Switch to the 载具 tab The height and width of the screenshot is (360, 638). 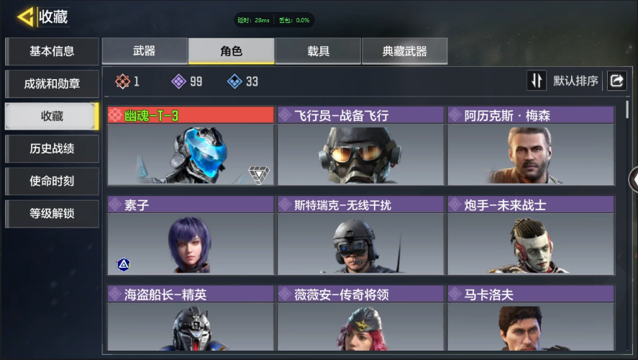(x=318, y=51)
